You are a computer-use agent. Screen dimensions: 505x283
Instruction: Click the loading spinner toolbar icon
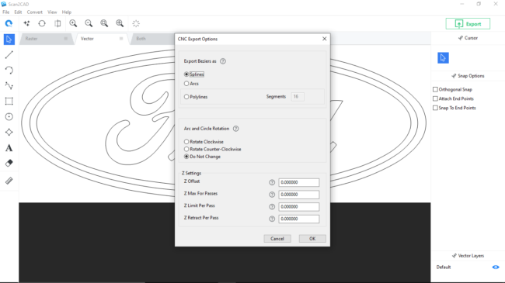coord(136,23)
